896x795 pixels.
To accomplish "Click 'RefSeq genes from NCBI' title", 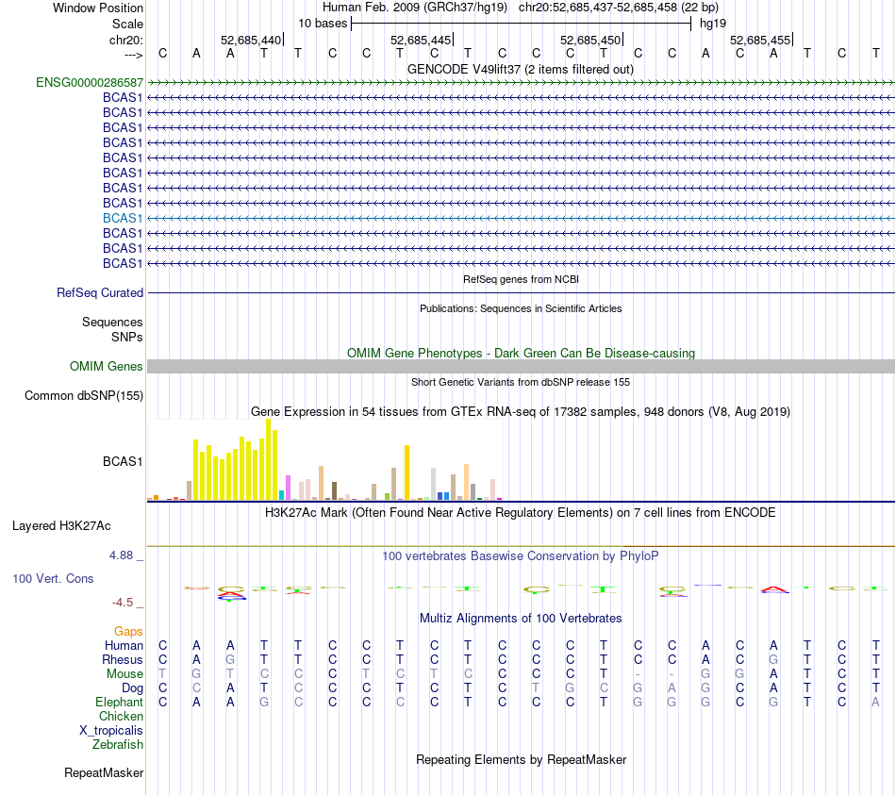I will point(521,279).
